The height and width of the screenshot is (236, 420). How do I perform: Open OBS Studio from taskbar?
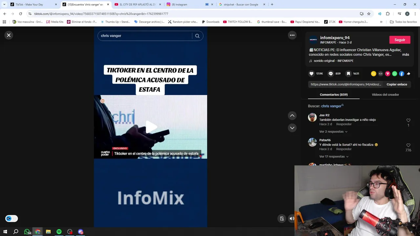70,232
